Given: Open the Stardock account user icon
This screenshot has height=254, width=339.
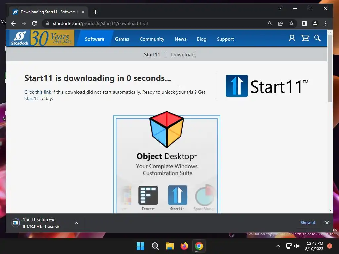Looking at the screenshot, I should (292, 38).
